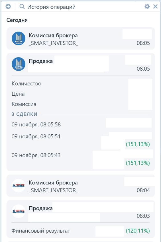Click the plus icon to add widget
The height and width of the screenshot is (242, 161).
click(8, 7)
